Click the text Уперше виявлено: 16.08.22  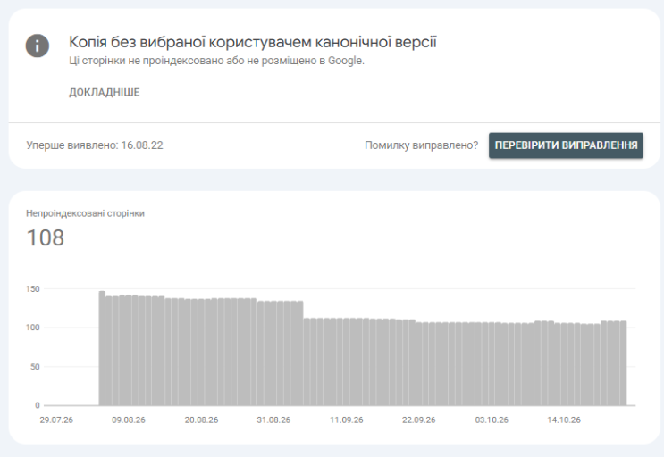pos(95,145)
